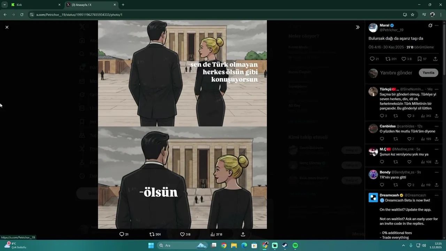
Task: Share Türkçü's reply
Action: coord(437,116)
